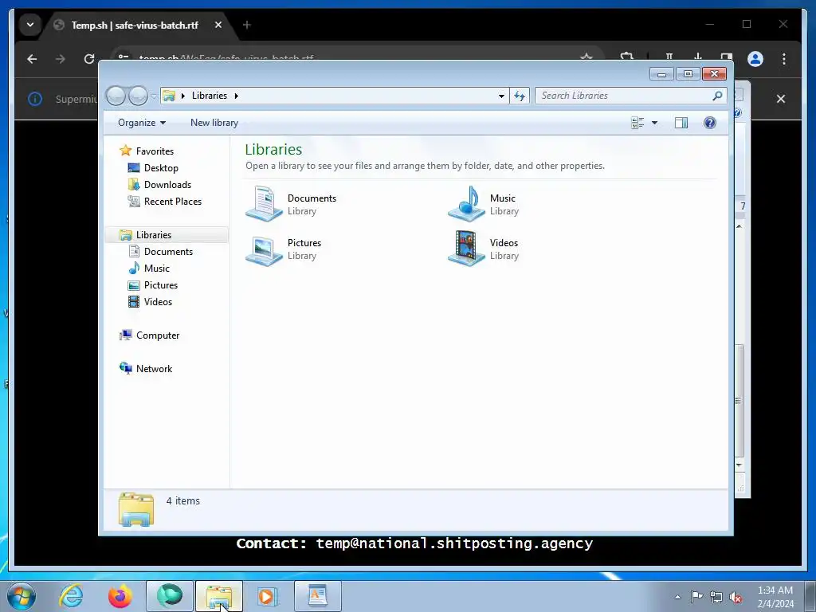816x612 pixels.
Task: Switch to WordPad taskbar button
Action: pyautogui.click(x=317, y=596)
